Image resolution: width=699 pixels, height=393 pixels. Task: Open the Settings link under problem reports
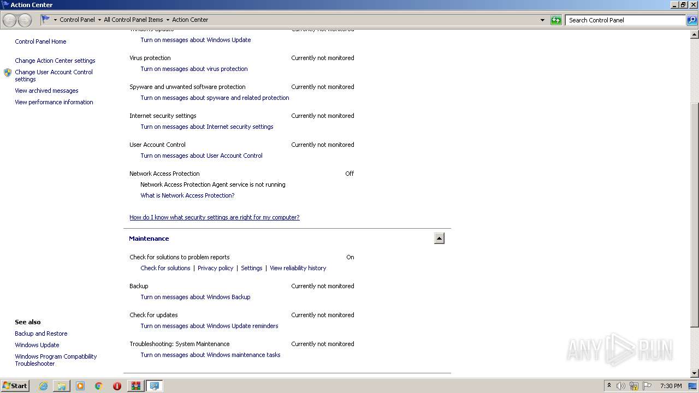[252, 268]
